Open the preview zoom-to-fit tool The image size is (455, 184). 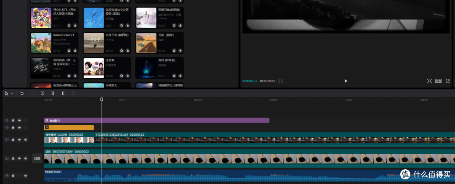click(429, 81)
